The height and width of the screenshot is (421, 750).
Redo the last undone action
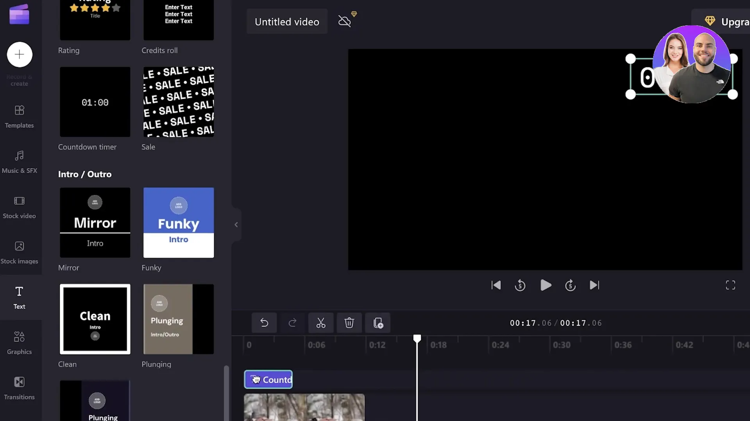[x=292, y=323]
